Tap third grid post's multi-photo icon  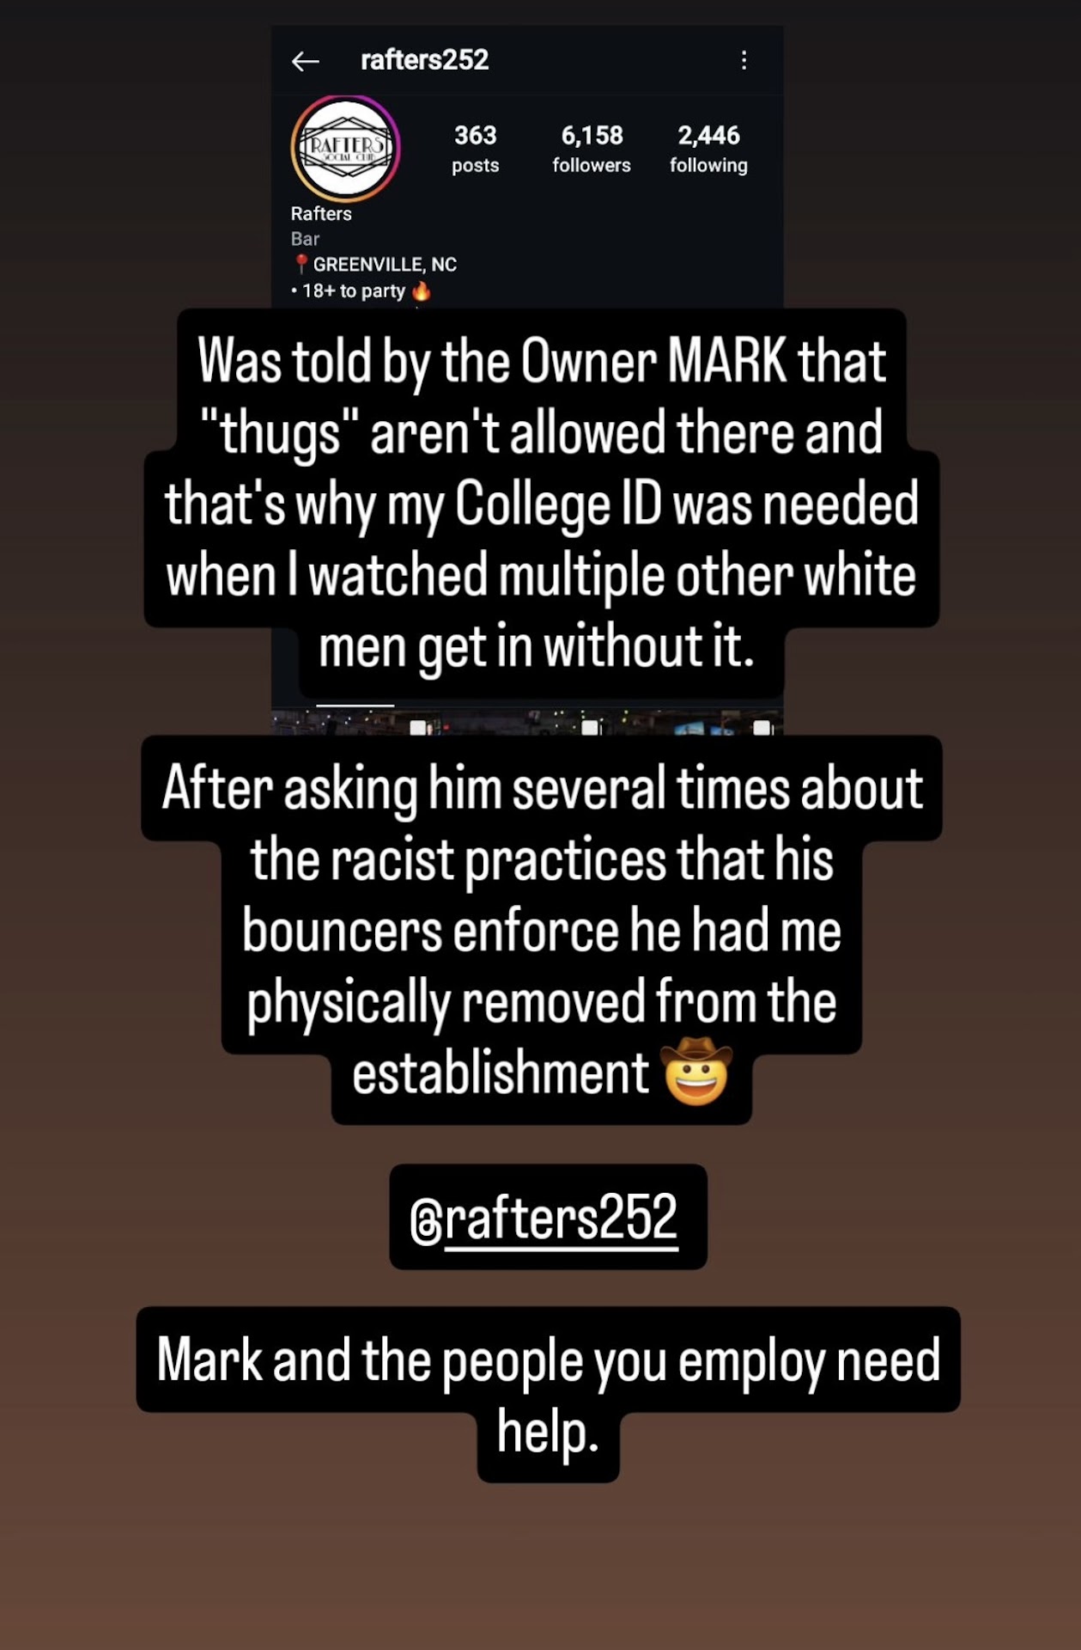pyautogui.click(x=762, y=728)
